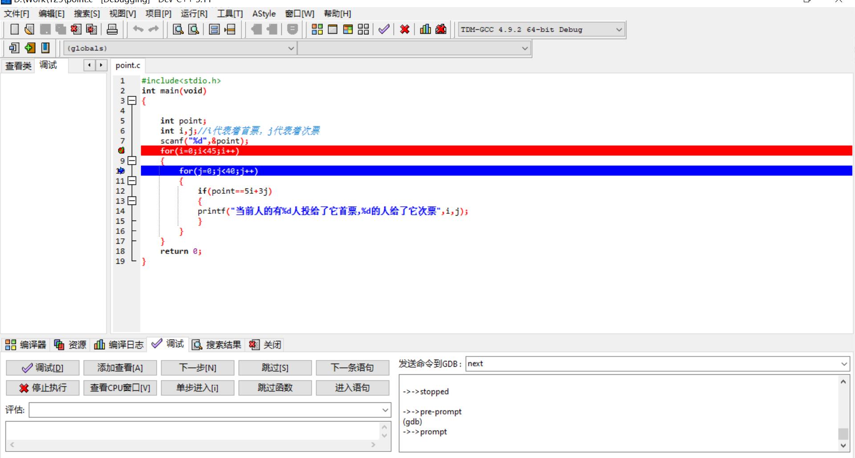Click the New file icon in toolbar

coord(14,29)
